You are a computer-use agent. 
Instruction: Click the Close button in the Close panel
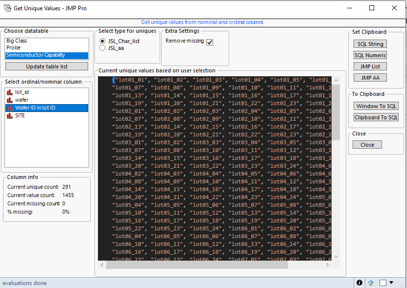tap(367, 145)
